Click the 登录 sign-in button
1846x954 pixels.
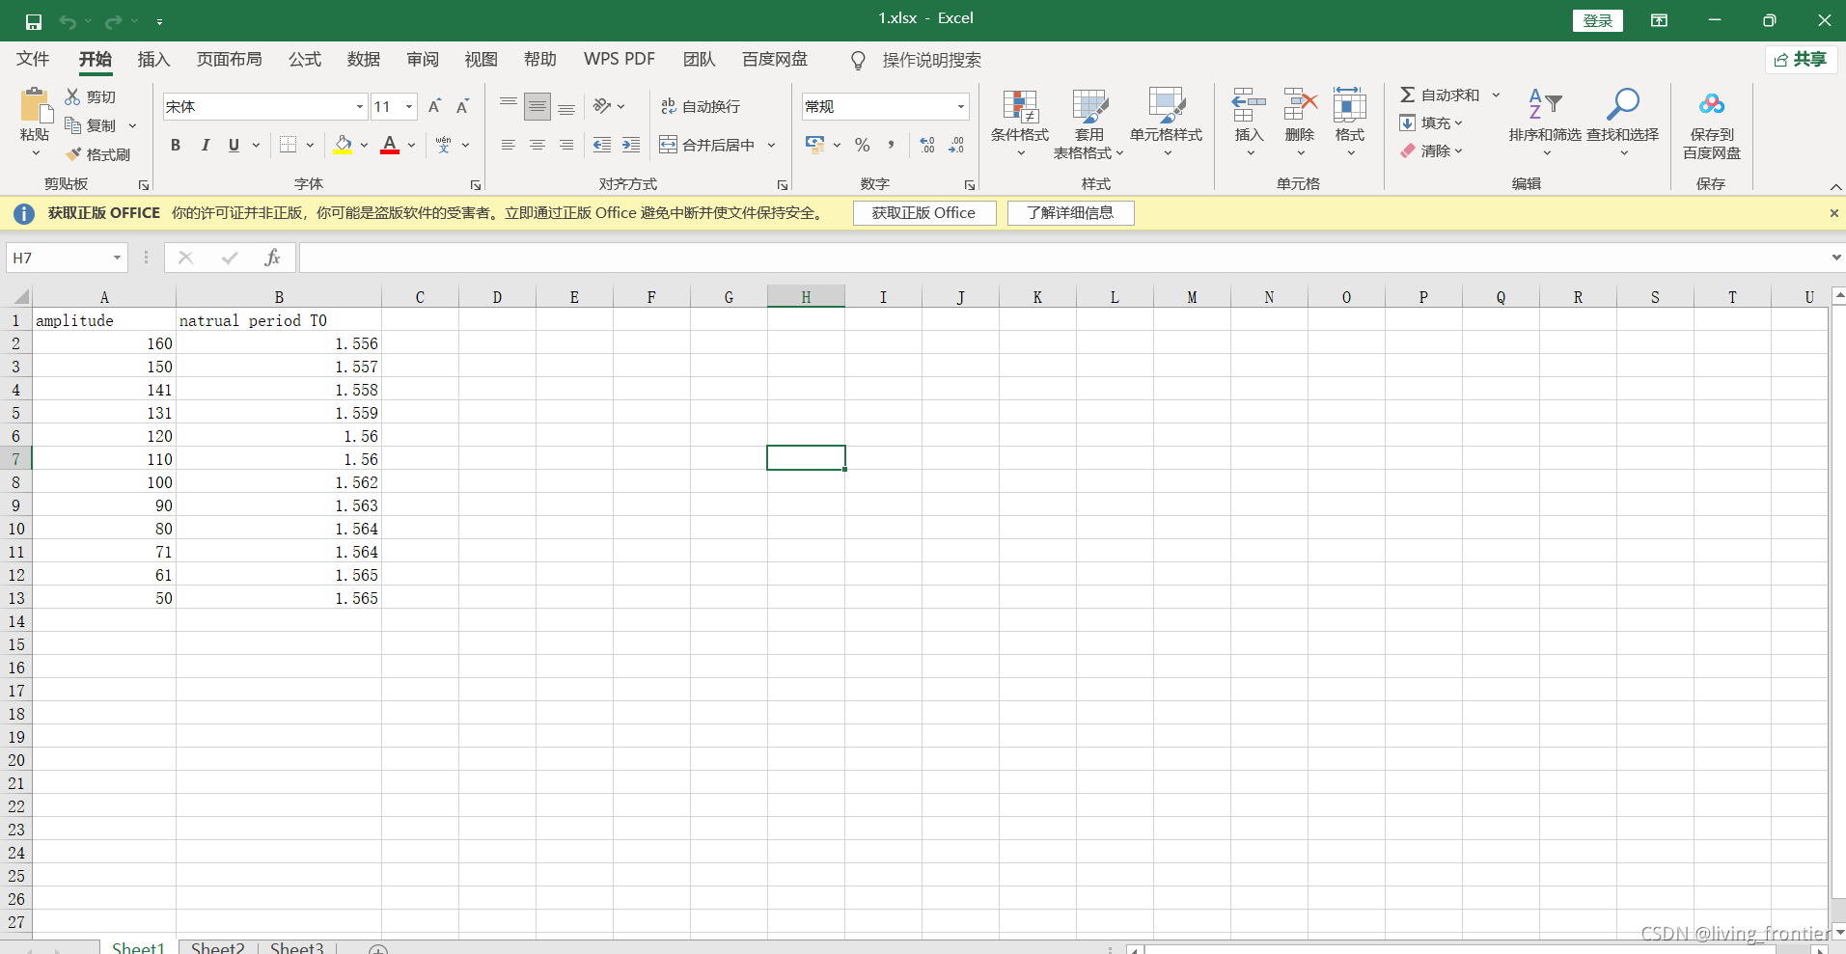pyautogui.click(x=1598, y=21)
